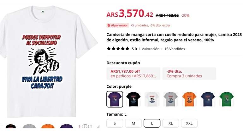
Task: Choose size XXL
Action: [x=189, y=123]
